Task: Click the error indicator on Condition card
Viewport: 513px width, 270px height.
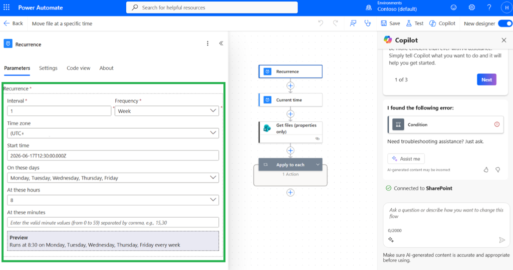Action: coord(496,124)
